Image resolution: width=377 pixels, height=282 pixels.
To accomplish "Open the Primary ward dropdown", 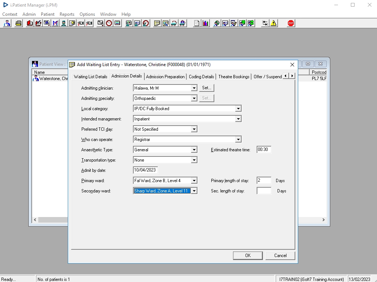I will coord(194,181).
